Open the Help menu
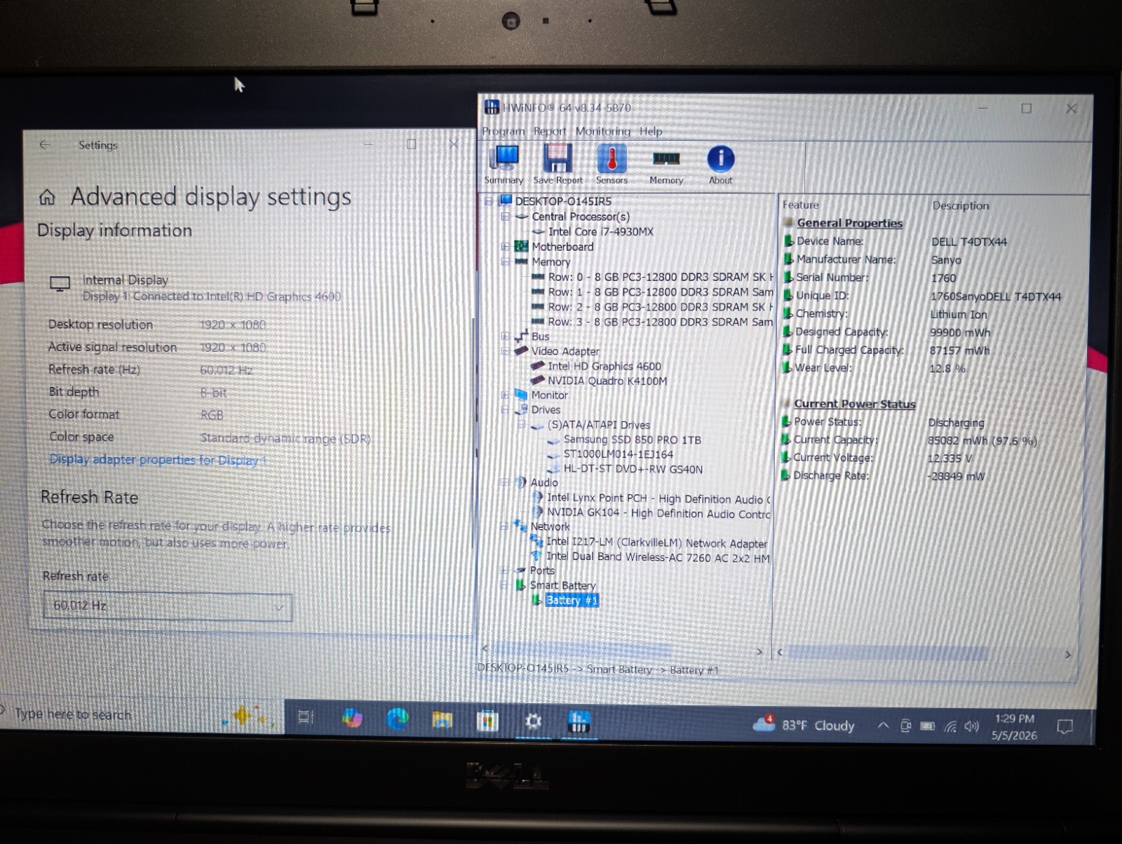This screenshot has width=1122, height=844. (x=651, y=131)
